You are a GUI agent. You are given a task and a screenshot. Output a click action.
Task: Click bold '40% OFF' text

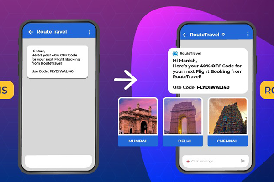click(x=211, y=66)
